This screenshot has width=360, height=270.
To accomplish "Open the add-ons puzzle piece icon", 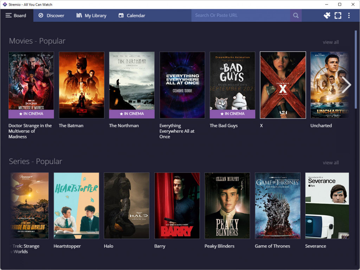I will [327, 15].
